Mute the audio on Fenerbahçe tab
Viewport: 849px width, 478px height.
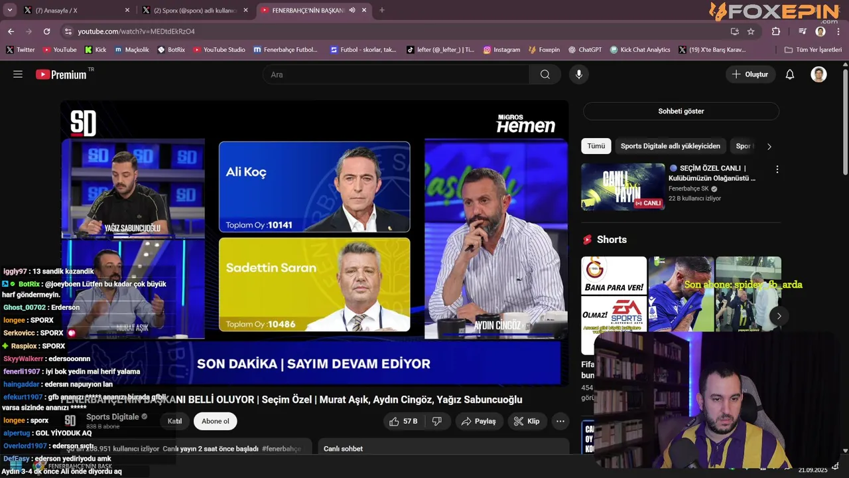(352, 10)
